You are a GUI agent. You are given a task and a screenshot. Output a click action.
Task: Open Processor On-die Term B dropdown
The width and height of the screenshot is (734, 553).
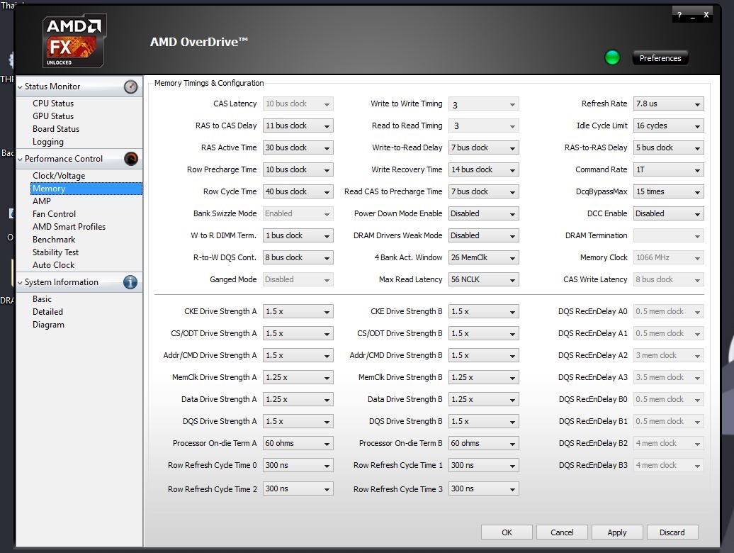click(484, 443)
